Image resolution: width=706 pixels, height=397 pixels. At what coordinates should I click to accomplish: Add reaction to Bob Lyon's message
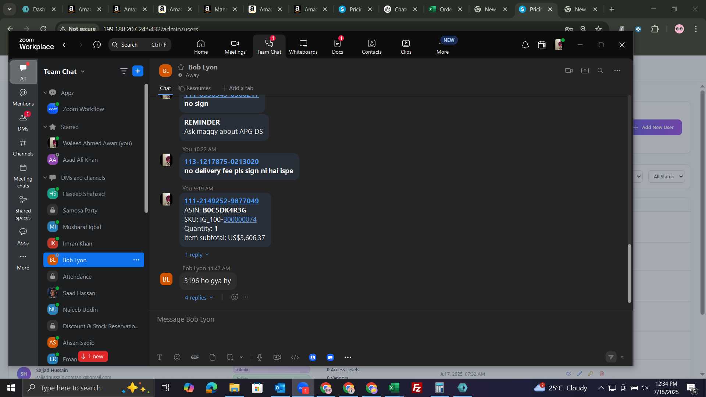tap(235, 297)
